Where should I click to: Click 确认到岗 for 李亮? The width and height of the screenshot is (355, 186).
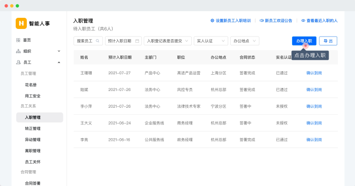point(314,139)
